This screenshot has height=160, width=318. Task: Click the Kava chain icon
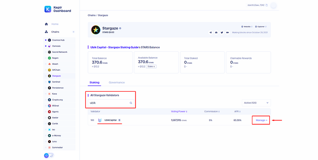[x=49, y=94]
